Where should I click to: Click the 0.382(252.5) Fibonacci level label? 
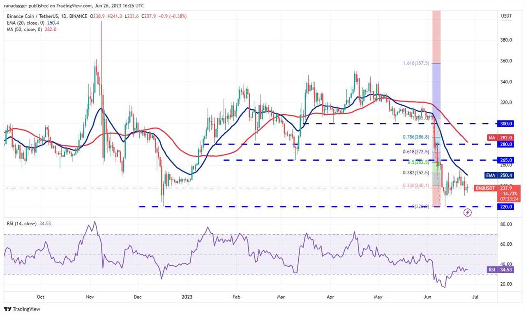click(x=415, y=173)
